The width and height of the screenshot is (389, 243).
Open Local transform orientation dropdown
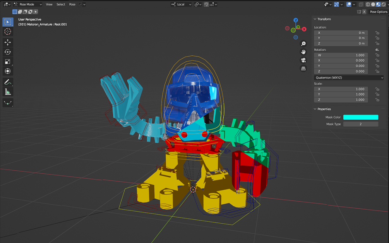[181, 4]
